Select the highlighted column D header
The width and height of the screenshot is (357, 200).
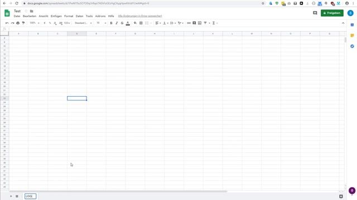pyautogui.click(x=77, y=33)
